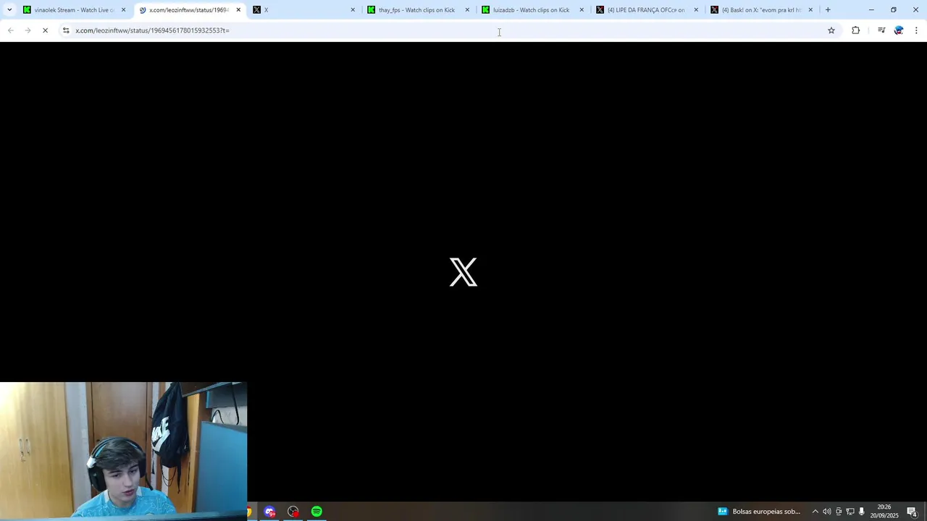
Task: Open the volume speaker control
Action: 826,512
